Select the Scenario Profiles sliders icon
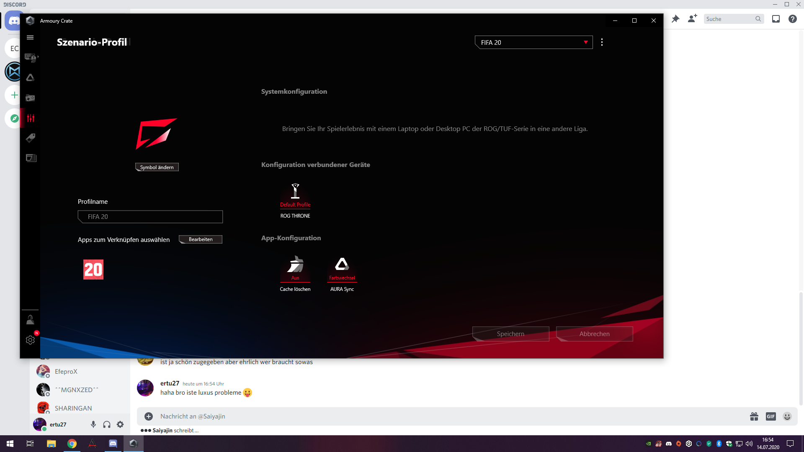 coord(31,118)
